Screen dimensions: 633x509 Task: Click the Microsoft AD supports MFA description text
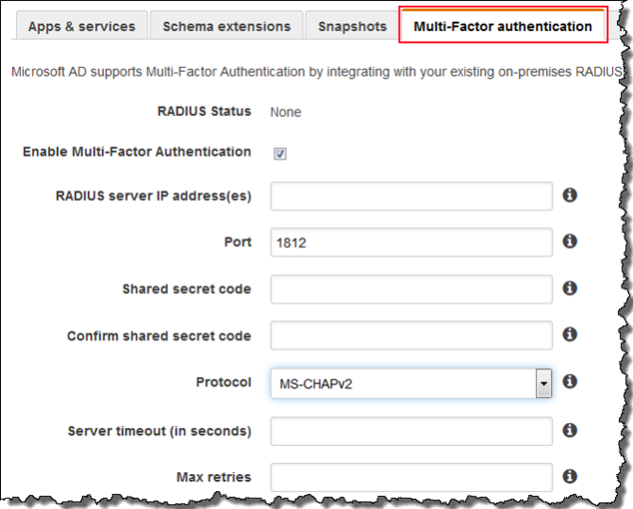click(316, 72)
